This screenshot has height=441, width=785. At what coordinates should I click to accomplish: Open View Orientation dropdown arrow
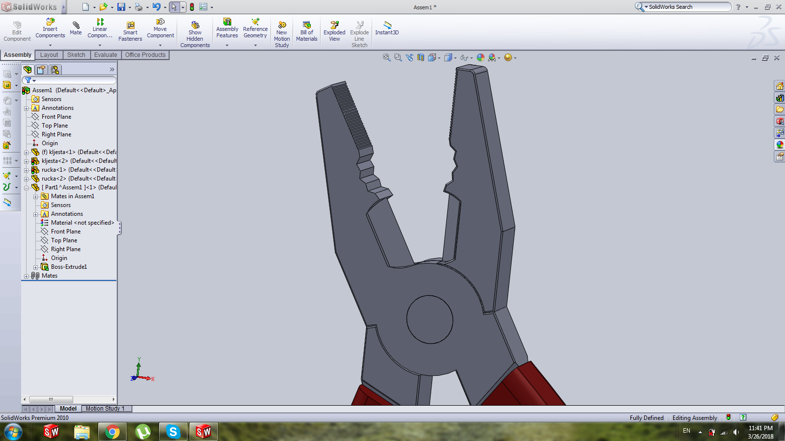click(439, 58)
